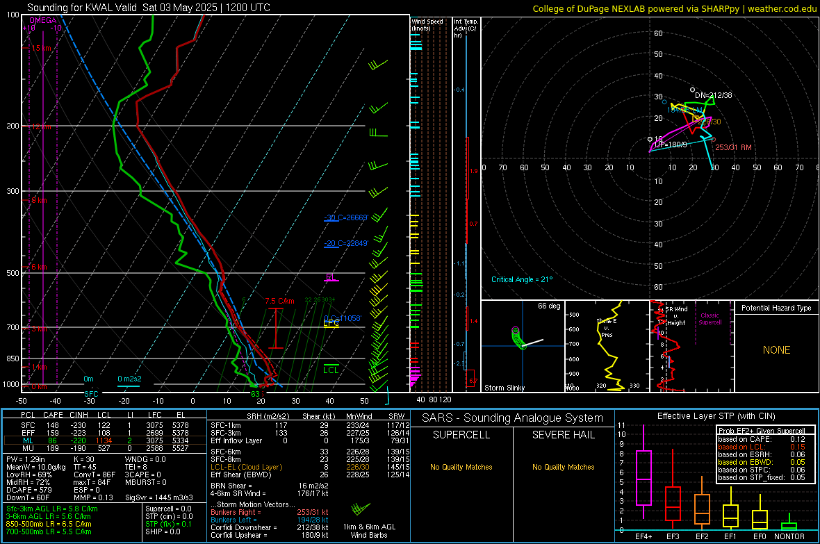The height and width of the screenshot is (544, 820).
Task: Click the 'Wind Speed (knots)' panel header
Action: click(427, 24)
